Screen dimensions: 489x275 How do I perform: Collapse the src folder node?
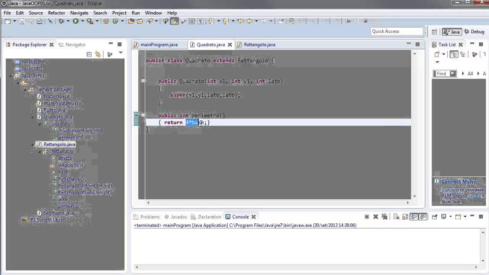[18, 82]
